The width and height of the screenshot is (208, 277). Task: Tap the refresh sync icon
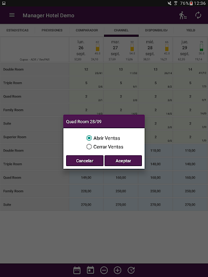coord(198,15)
